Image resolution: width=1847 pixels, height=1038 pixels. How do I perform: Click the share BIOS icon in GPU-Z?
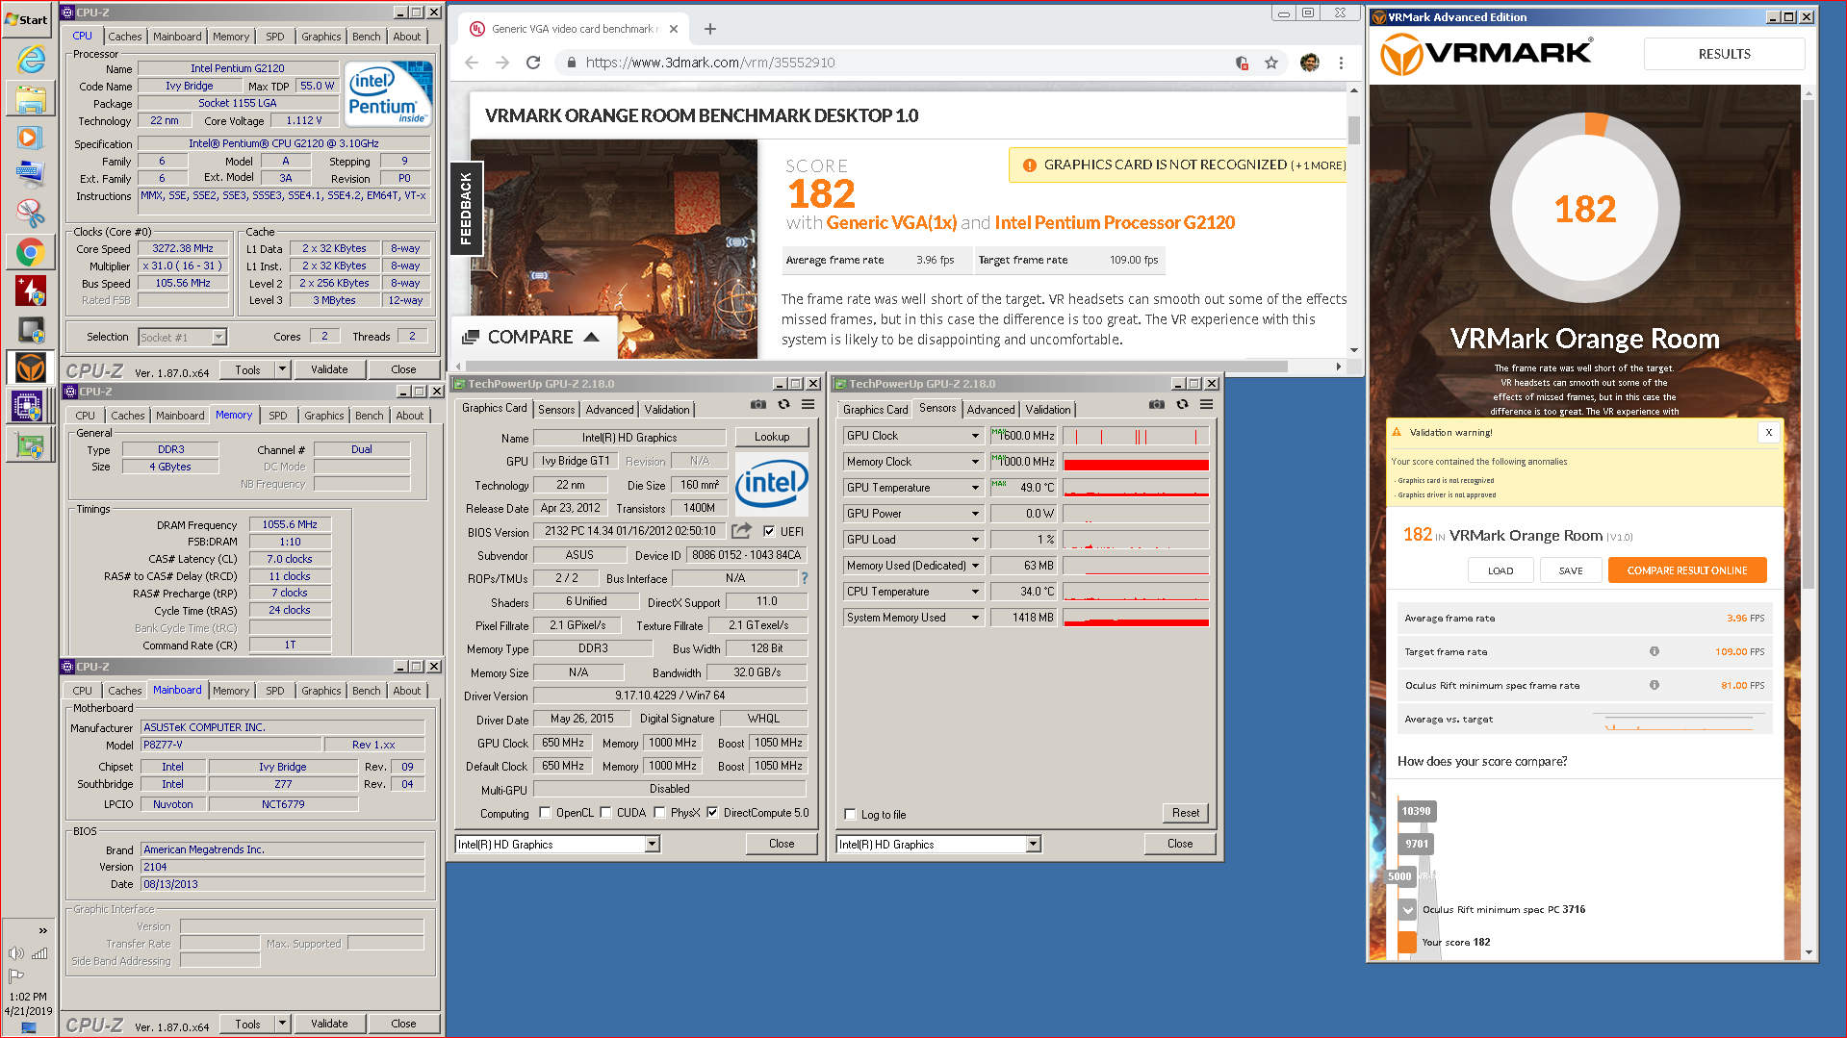741,531
